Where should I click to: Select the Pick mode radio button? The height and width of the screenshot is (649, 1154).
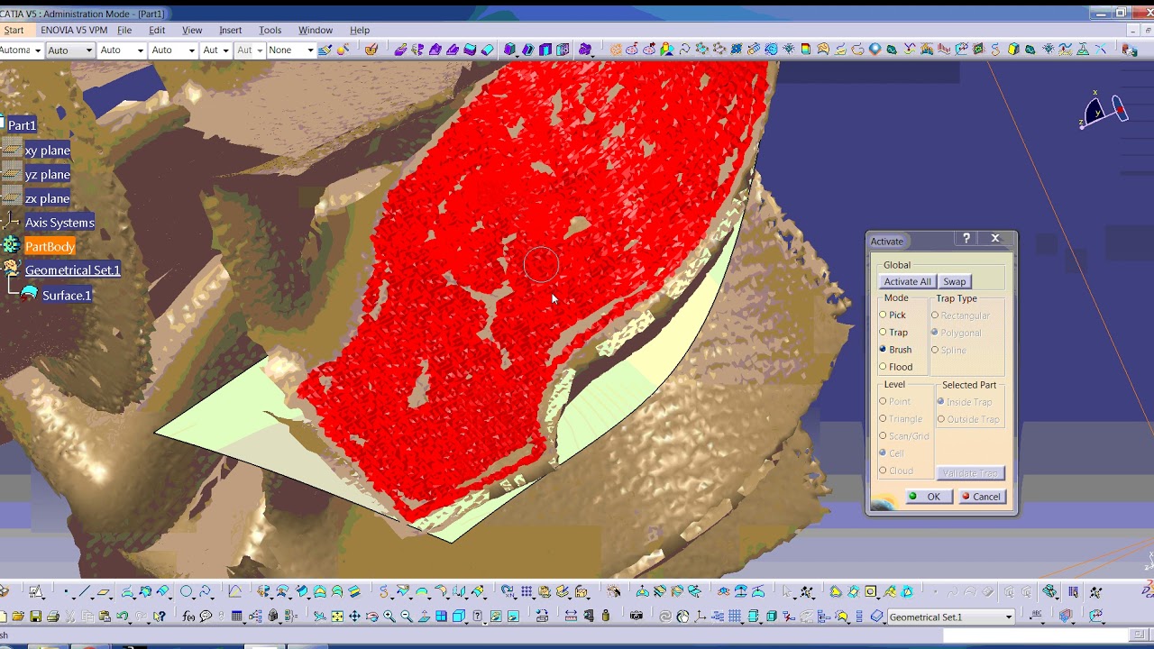[884, 315]
